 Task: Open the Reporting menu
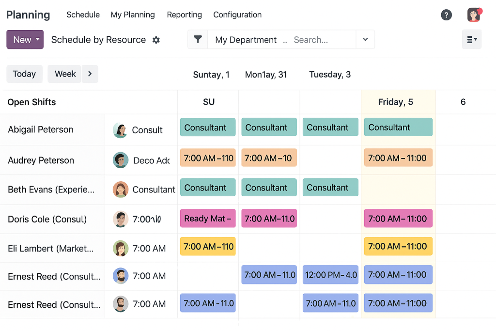tap(184, 15)
